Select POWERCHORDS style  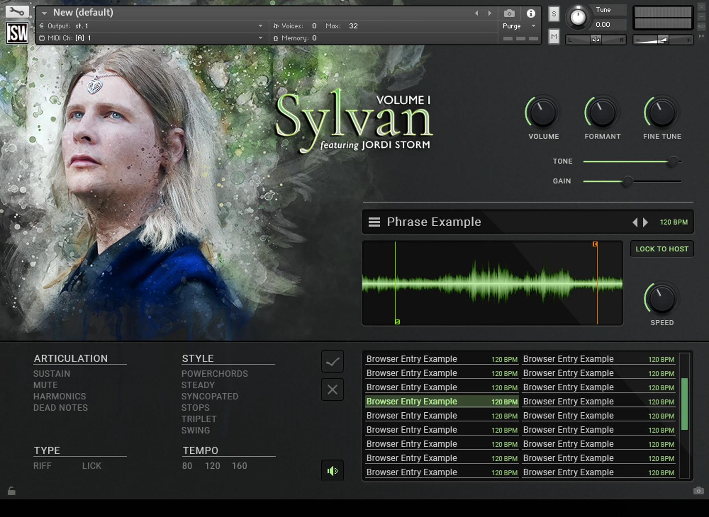click(x=215, y=374)
